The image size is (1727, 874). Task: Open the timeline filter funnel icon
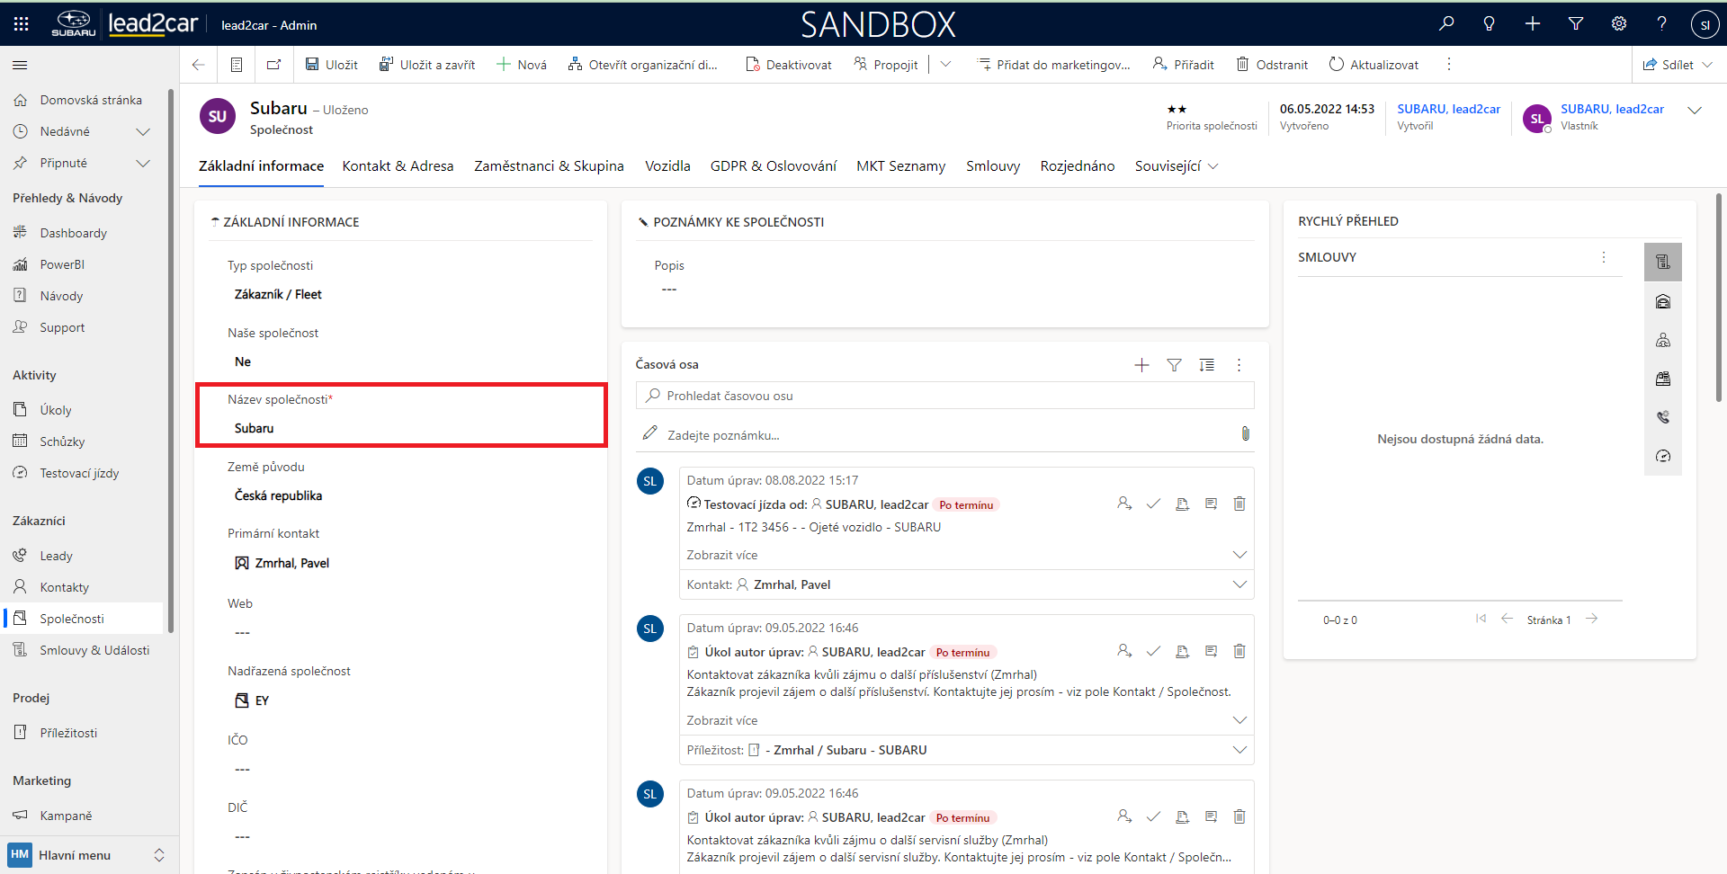click(1174, 365)
